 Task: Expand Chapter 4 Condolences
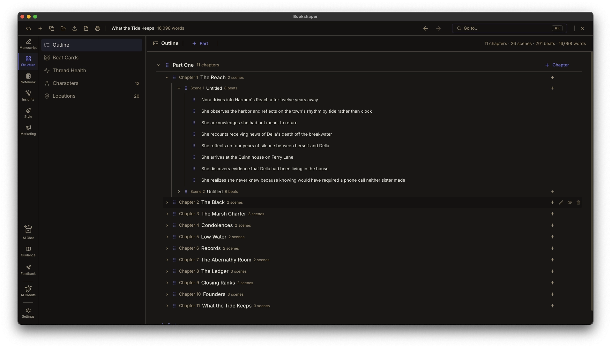point(167,225)
